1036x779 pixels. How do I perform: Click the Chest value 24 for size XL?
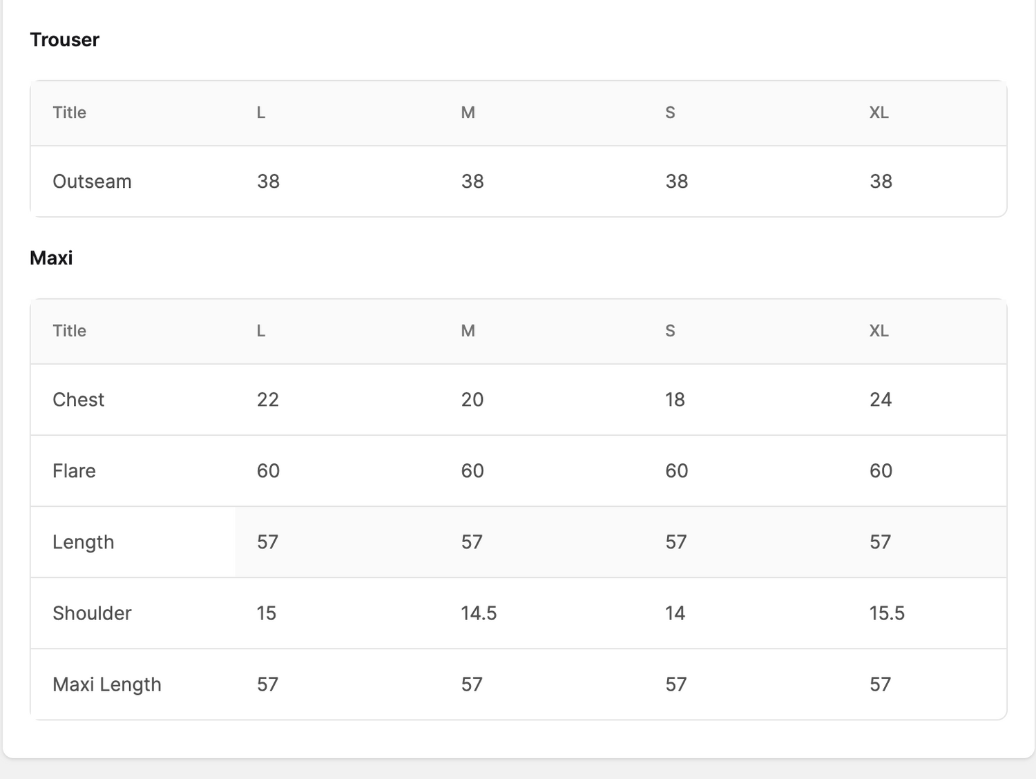click(x=881, y=400)
